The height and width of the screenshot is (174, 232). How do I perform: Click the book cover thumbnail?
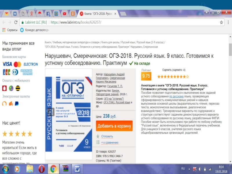(x=69, y=115)
